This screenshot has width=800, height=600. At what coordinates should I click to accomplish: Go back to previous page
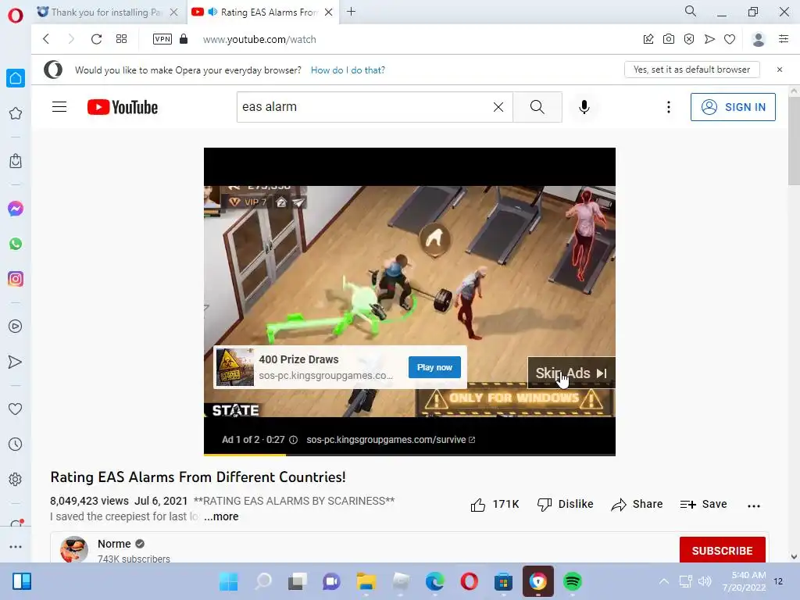[x=46, y=39]
